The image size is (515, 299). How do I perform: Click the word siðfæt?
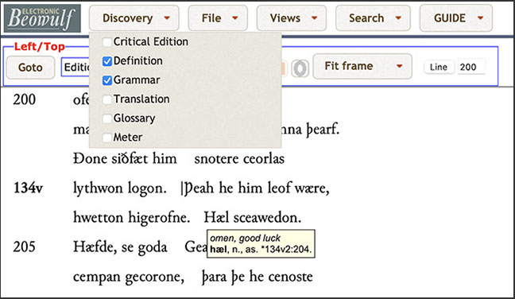[x=130, y=159]
